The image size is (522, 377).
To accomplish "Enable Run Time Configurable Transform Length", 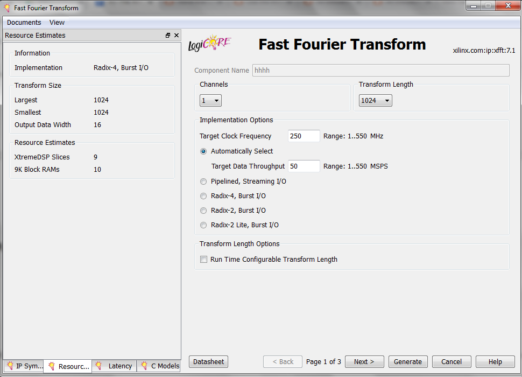I will 203,260.
